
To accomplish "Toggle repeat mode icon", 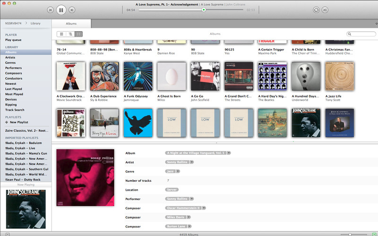I will point(316,10).
